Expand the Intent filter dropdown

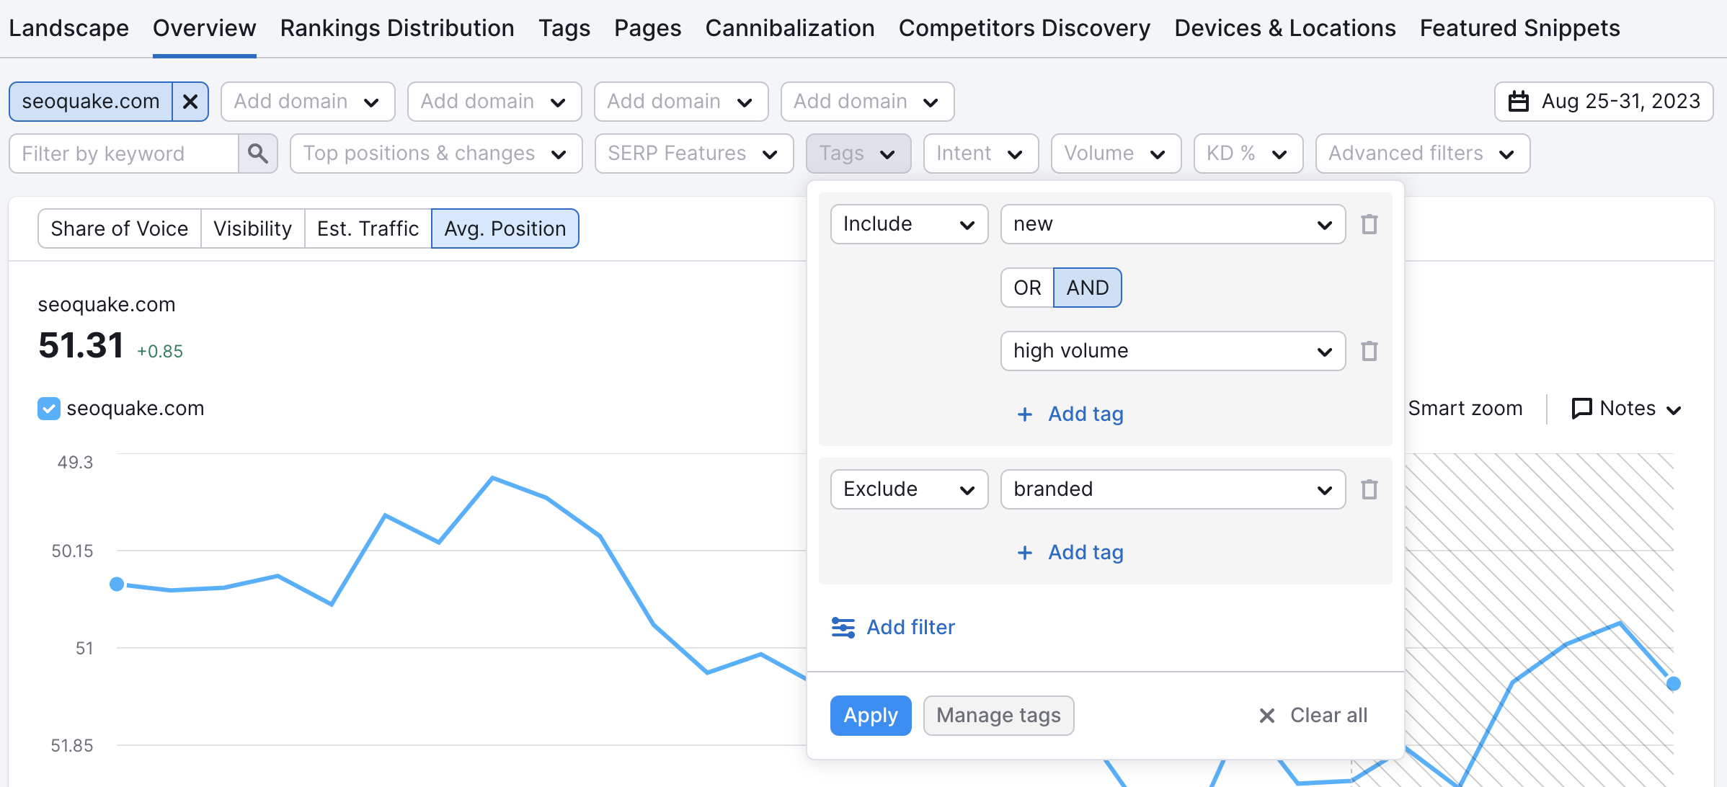tap(976, 153)
